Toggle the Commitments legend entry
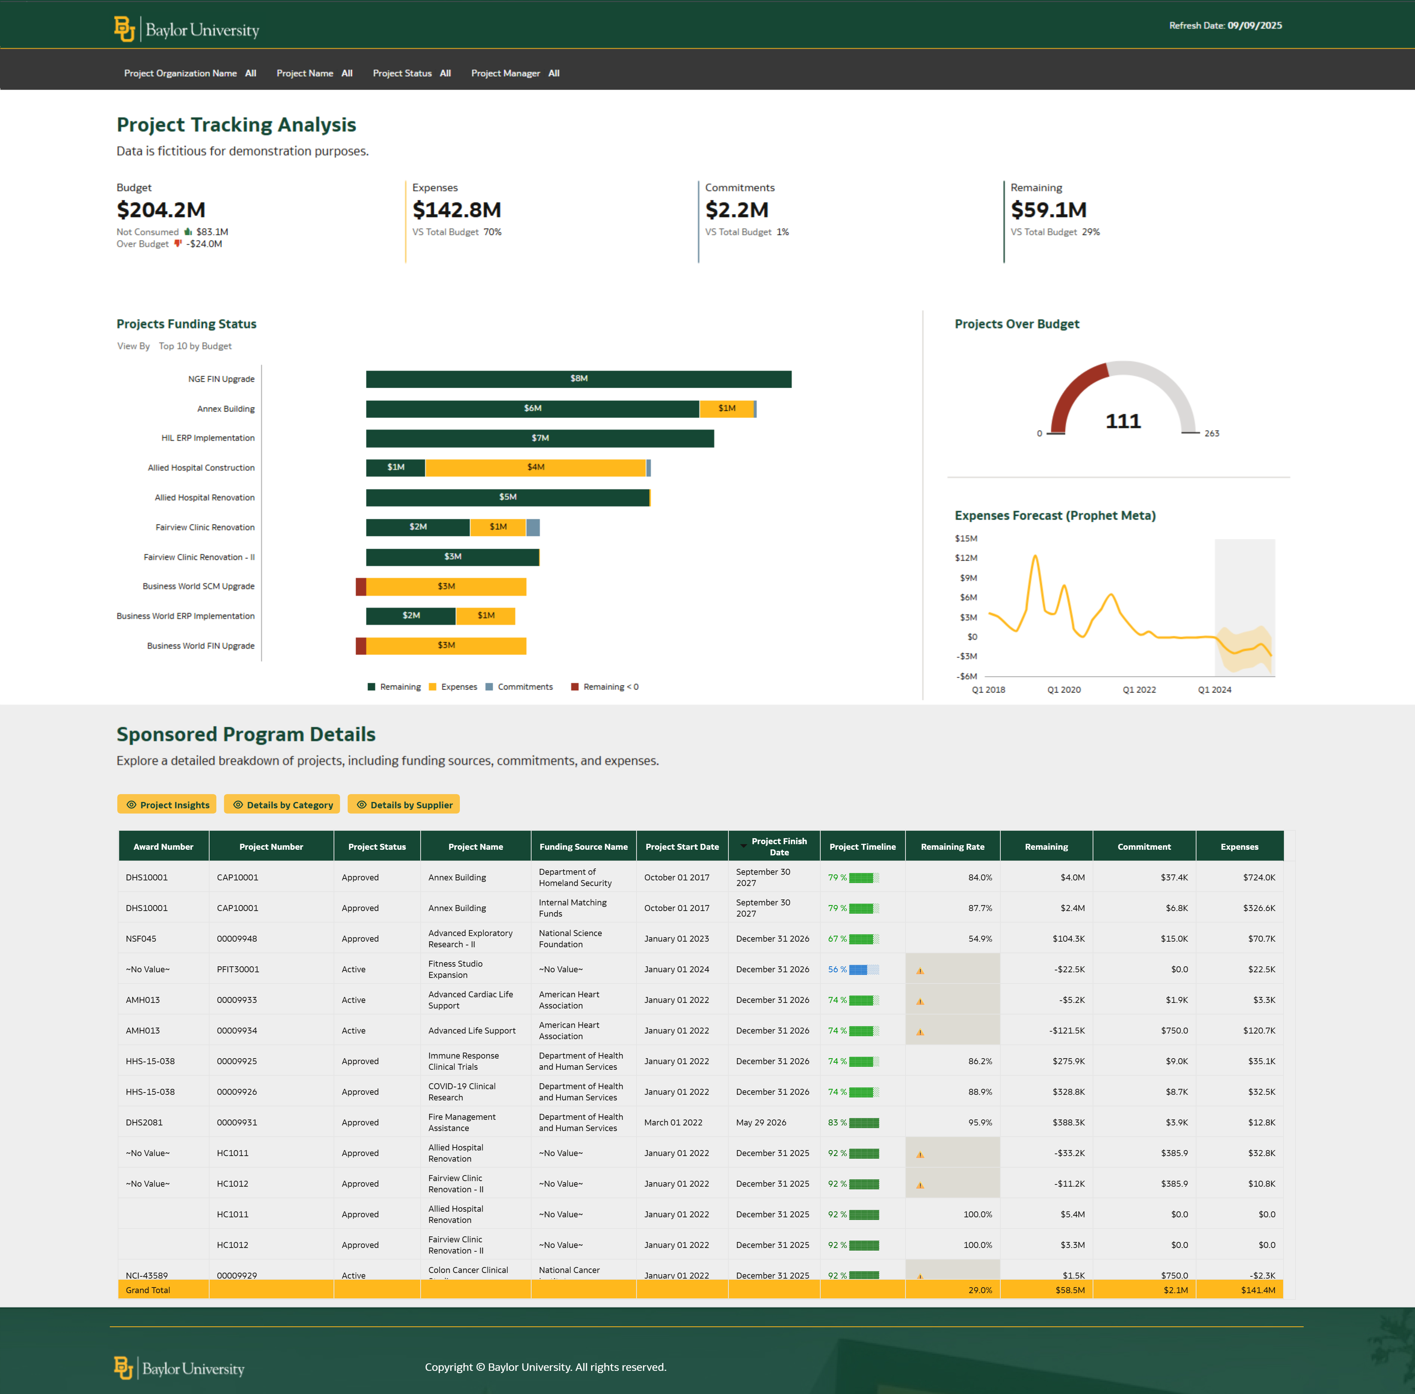This screenshot has height=1394, width=1415. (519, 687)
